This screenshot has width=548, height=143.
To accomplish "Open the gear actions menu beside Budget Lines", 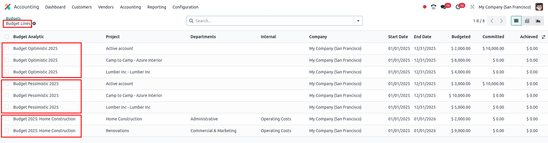I will (34, 23).
